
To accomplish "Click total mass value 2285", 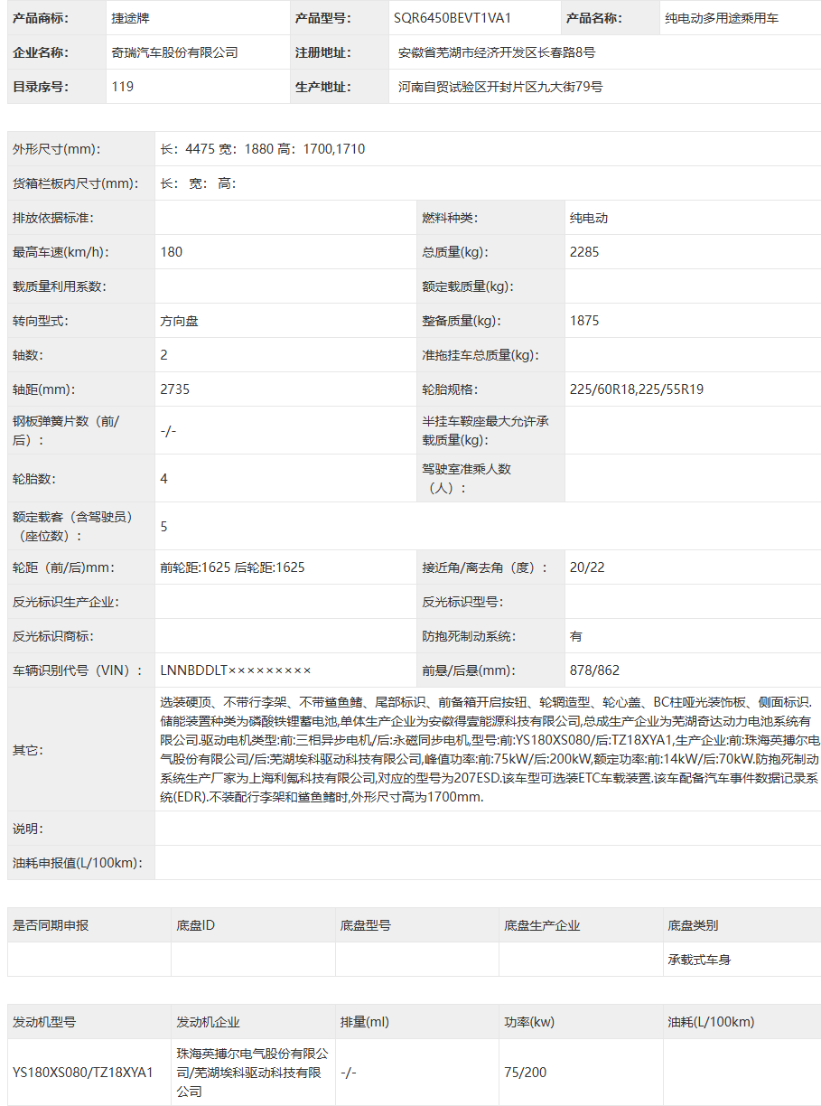I will coord(584,252).
